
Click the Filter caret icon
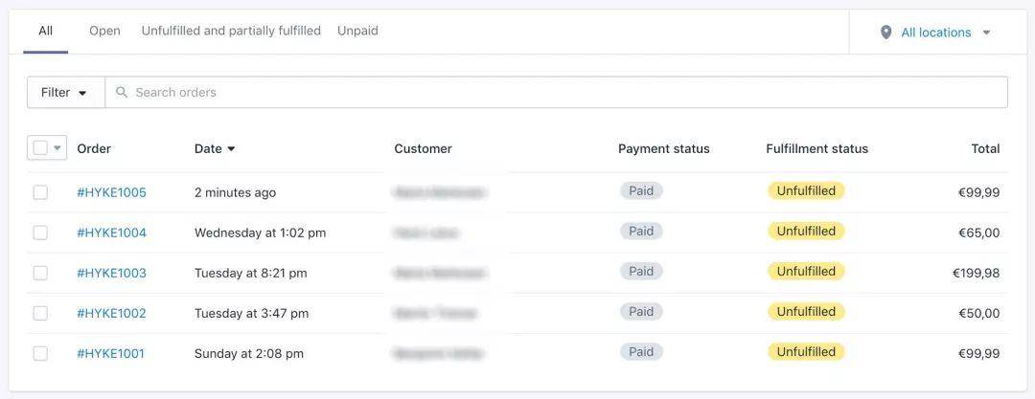(82, 93)
